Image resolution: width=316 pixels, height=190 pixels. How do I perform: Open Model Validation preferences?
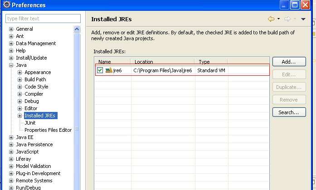(34, 166)
